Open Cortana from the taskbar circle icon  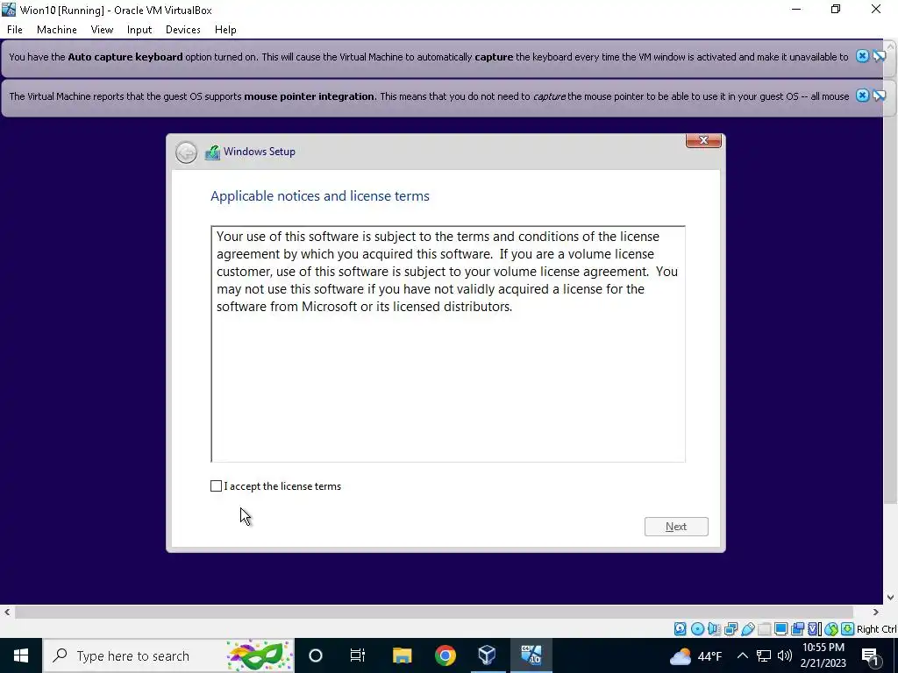[316, 655]
